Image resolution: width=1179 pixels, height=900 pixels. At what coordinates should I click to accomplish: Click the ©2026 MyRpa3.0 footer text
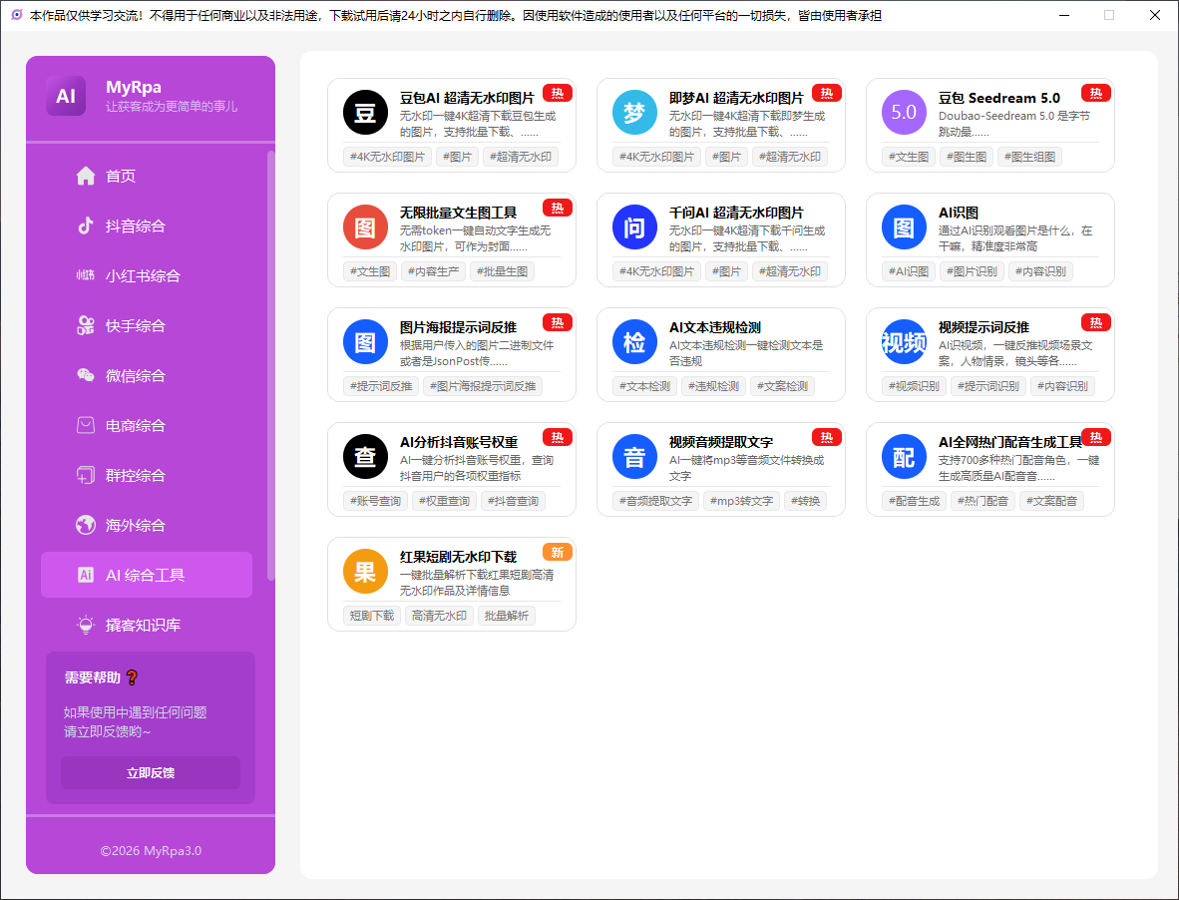(152, 851)
